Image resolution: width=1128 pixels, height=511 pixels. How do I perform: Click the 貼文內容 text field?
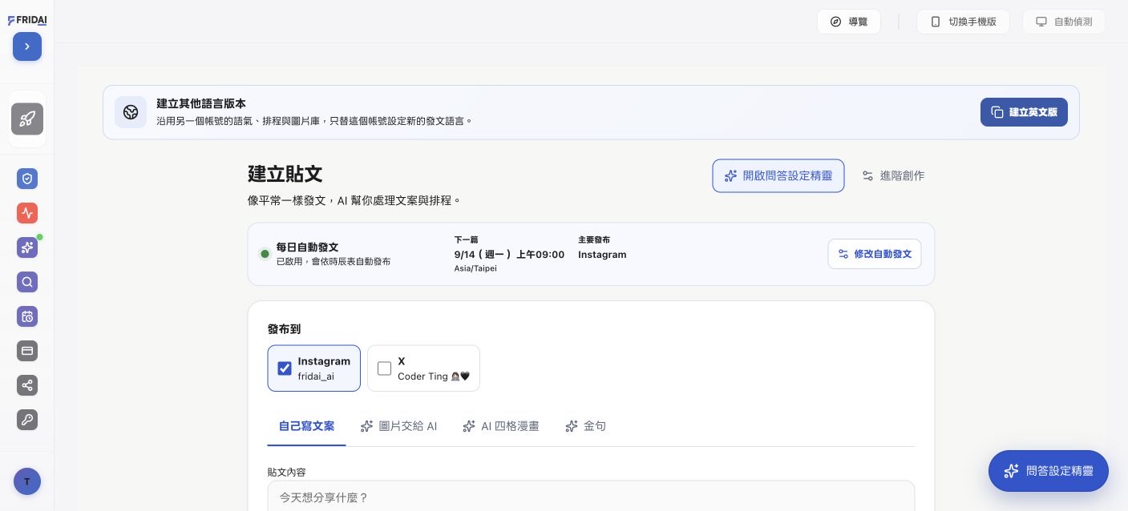pyautogui.click(x=591, y=496)
